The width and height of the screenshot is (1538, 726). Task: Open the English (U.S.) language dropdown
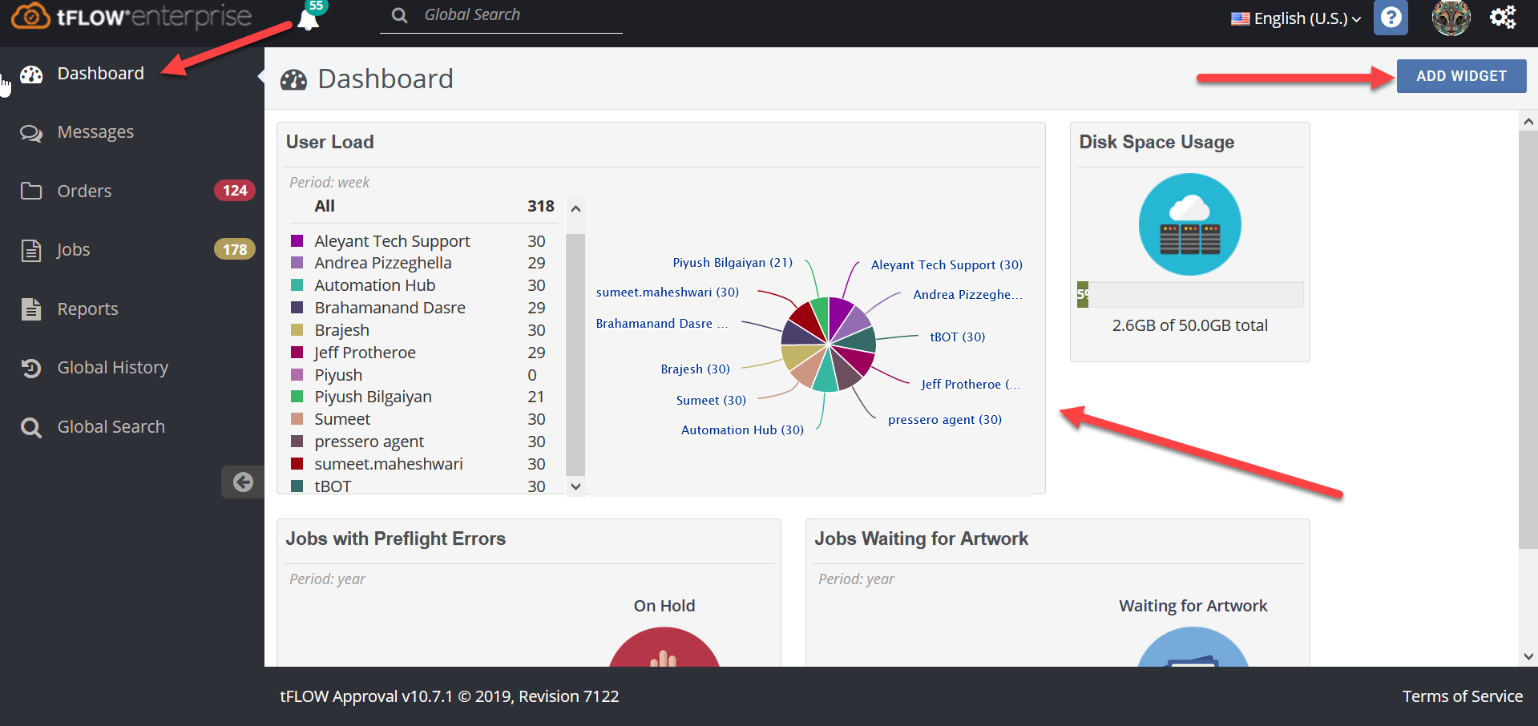(1296, 18)
